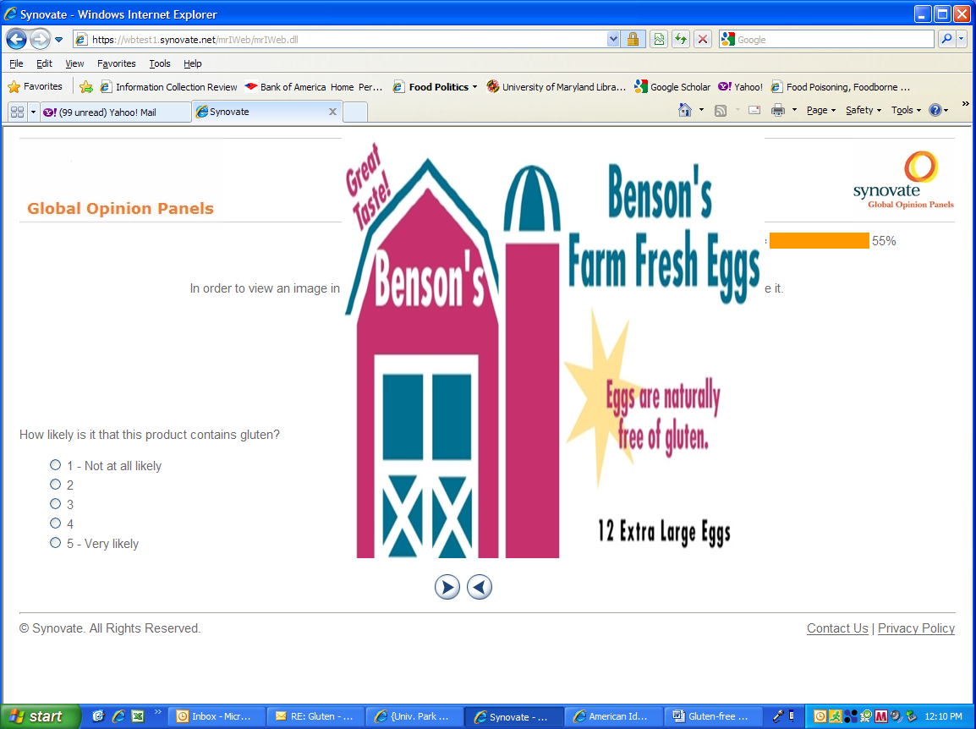Click the browser Back arrow button
Image resolution: width=976 pixels, height=729 pixels.
click(x=17, y=39)
